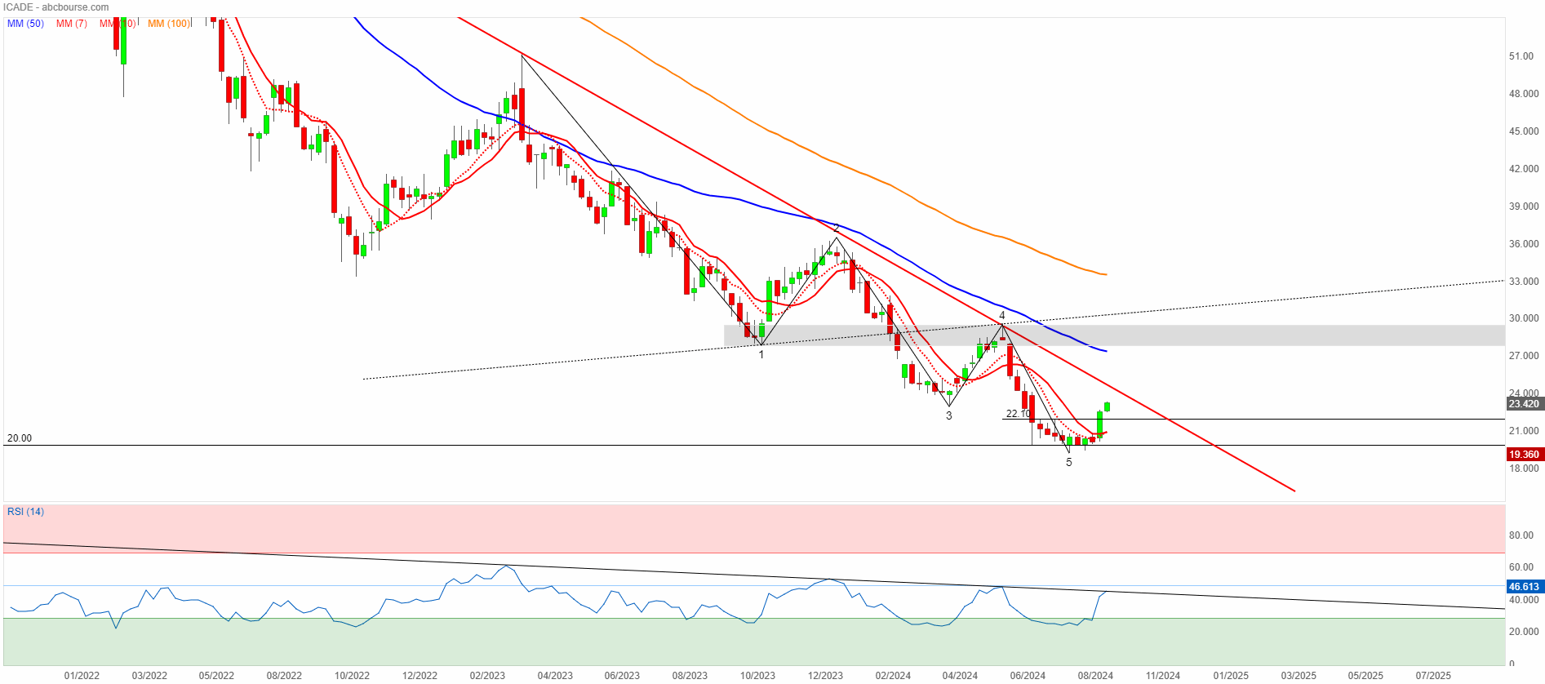
Task: Click the 10/2022 date axis label
Action: pos(352,676)
